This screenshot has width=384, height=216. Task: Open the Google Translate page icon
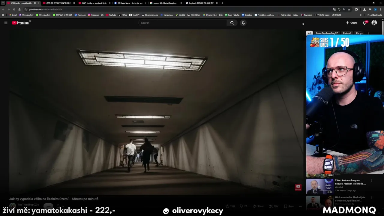(334, 9)
